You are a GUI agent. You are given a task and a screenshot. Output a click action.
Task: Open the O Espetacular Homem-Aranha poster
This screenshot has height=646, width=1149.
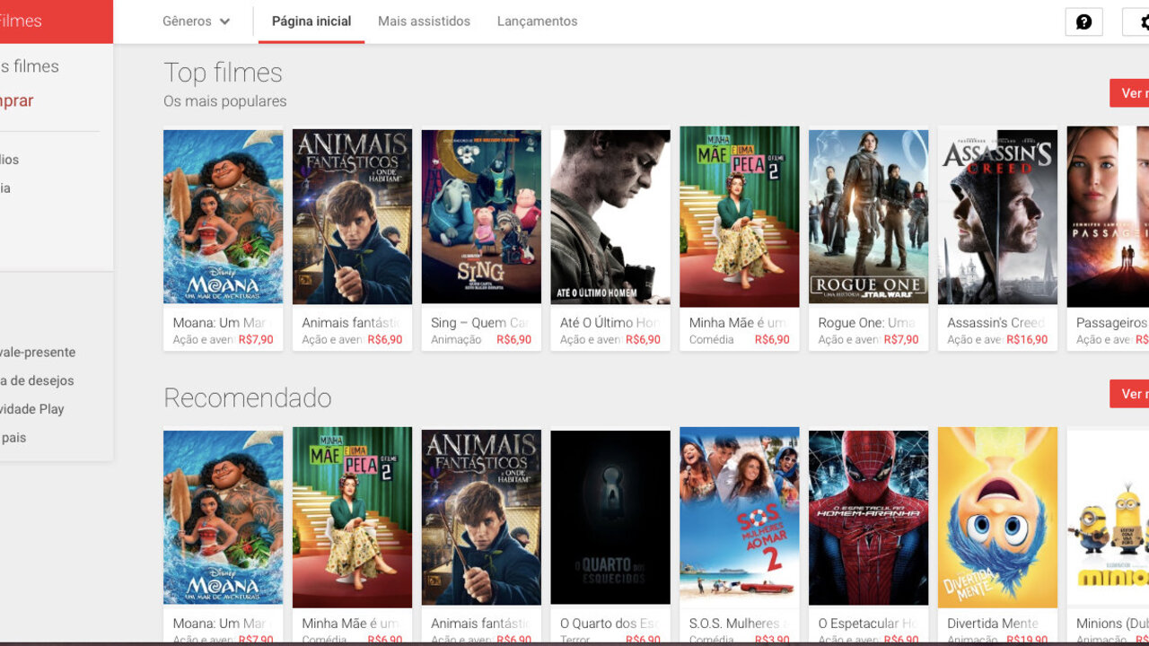click(868, 517)
